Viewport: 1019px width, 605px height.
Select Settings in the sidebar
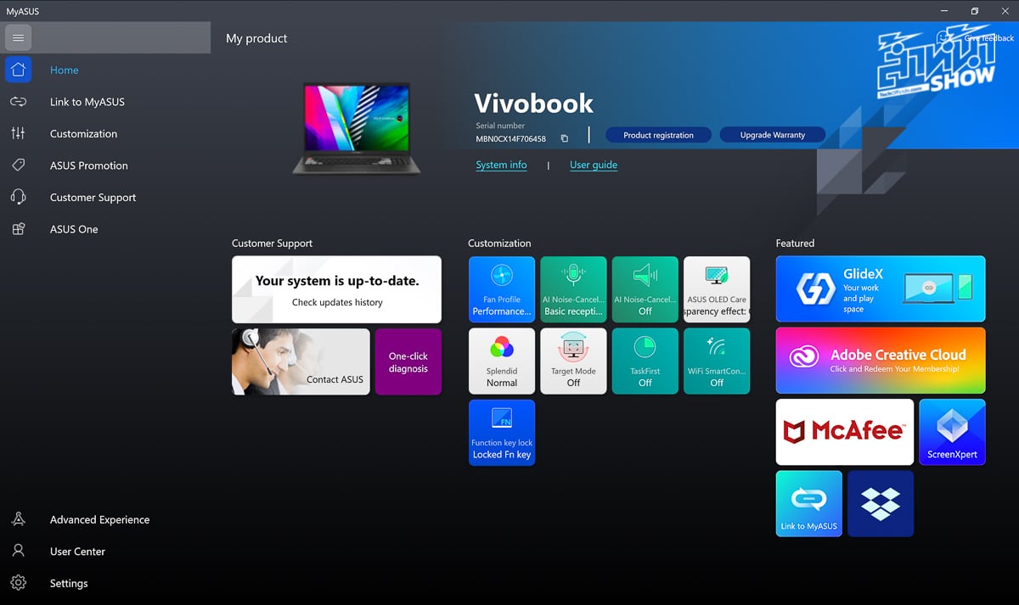pos(69,584)
